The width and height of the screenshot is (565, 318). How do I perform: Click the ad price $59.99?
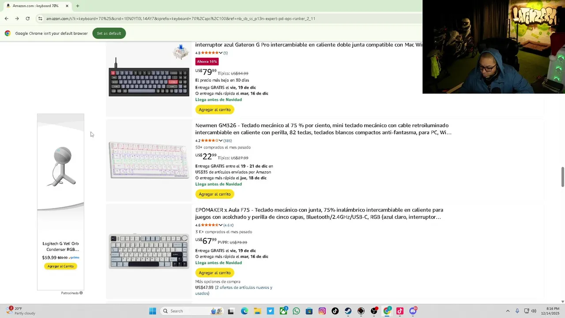49,257
